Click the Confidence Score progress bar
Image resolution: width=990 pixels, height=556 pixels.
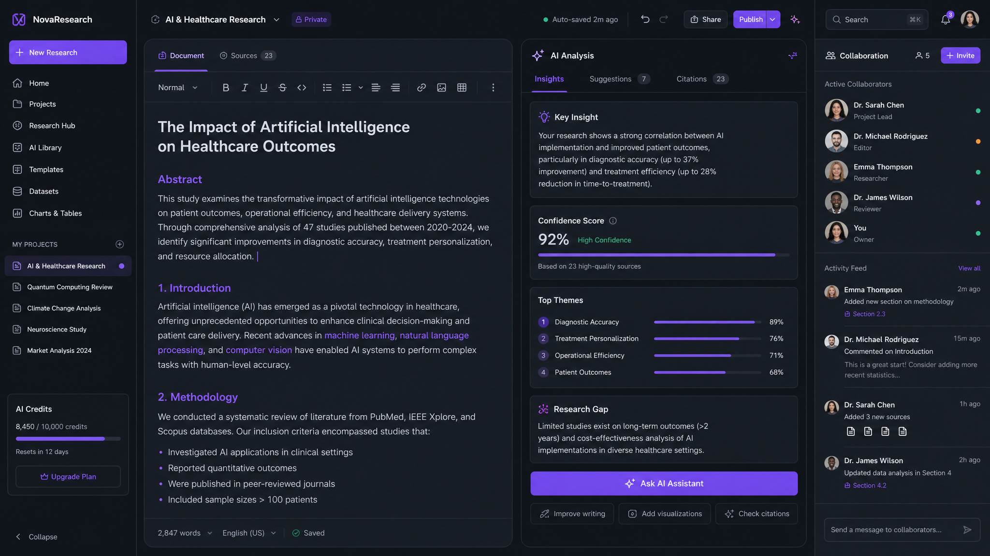point(664,254)
